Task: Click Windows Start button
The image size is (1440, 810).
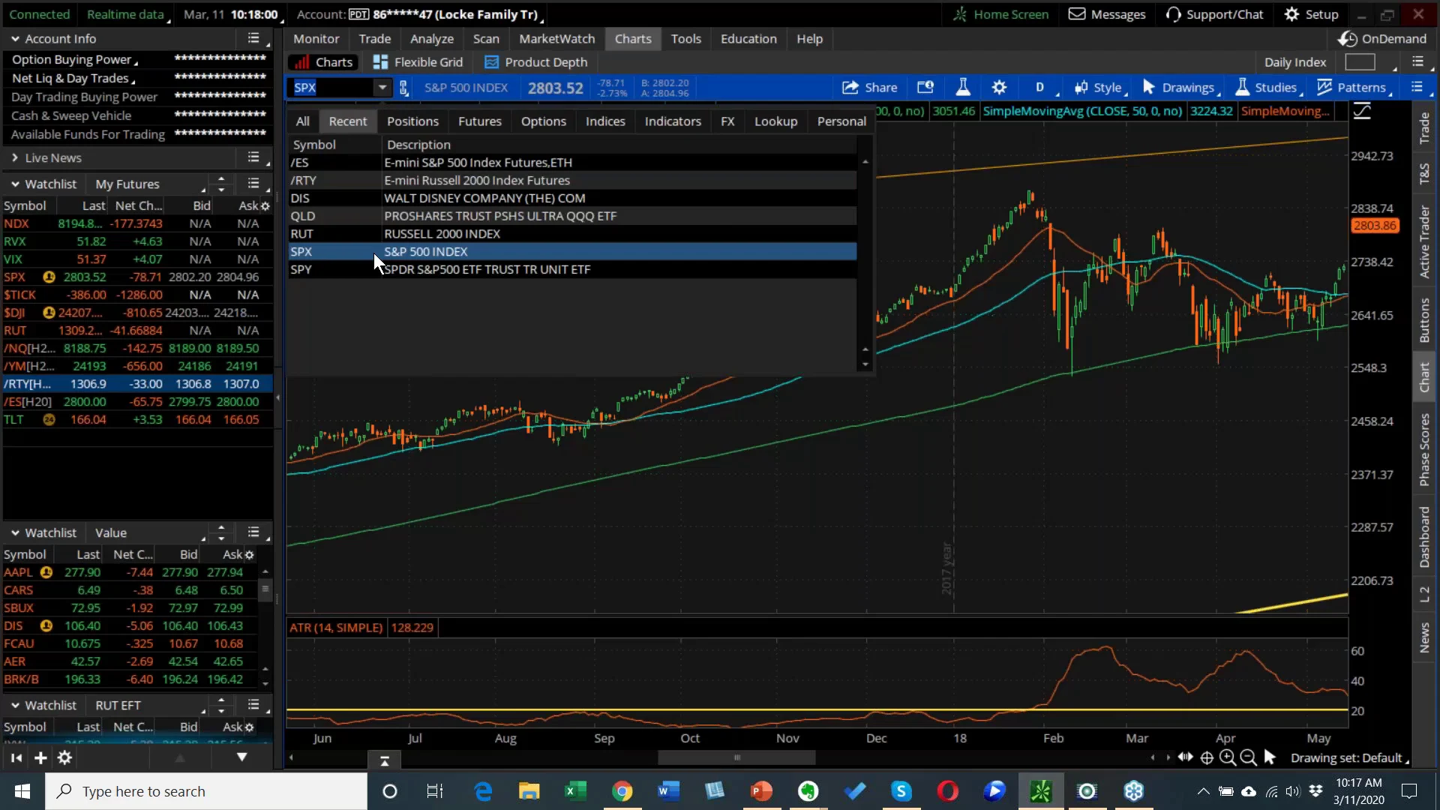Action: [22, 791]
